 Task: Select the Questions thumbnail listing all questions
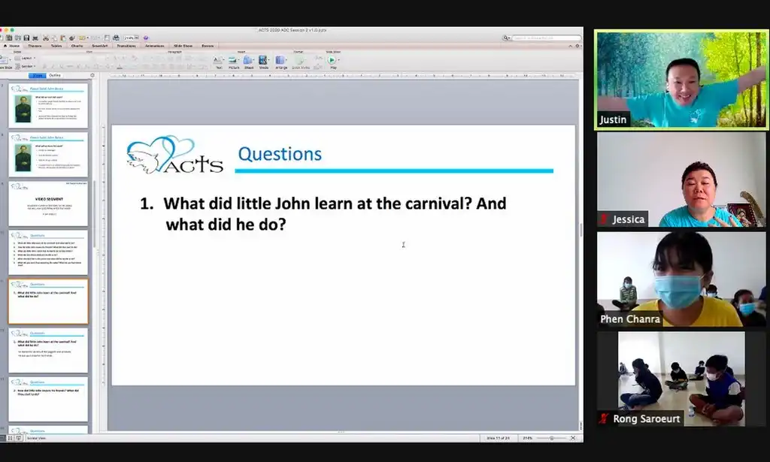point(48,252)
